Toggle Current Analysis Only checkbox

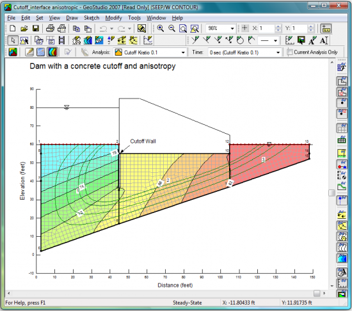290,52
